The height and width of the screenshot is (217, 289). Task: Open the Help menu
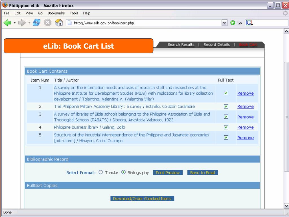click(x=87, y=13)
